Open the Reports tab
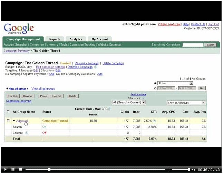 (x=55, y=39)
